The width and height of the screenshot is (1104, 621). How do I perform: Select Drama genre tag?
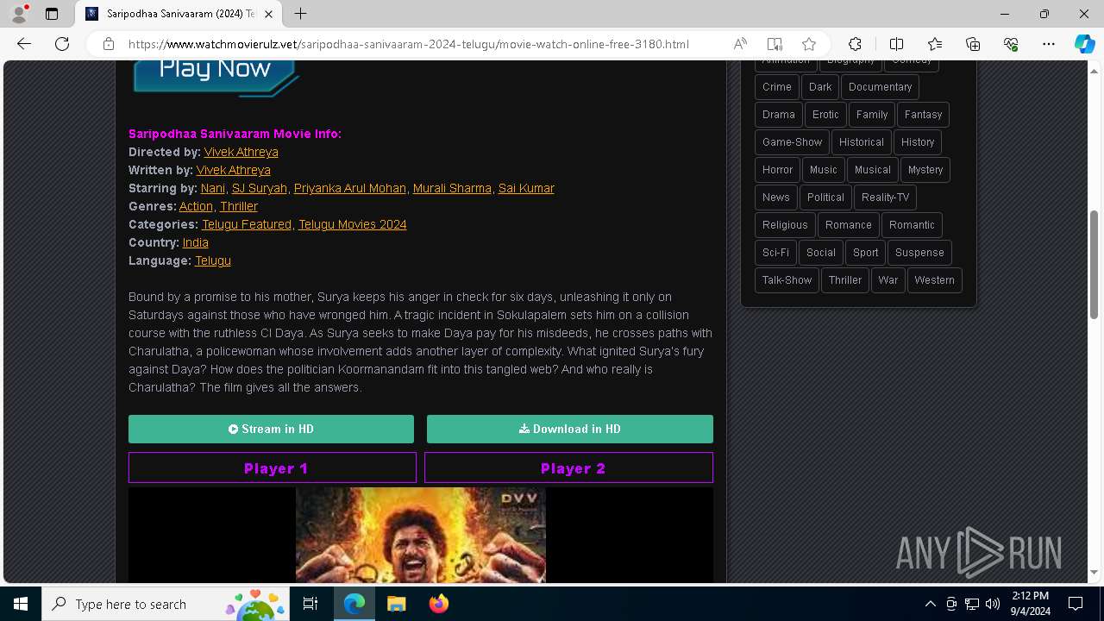778,115
